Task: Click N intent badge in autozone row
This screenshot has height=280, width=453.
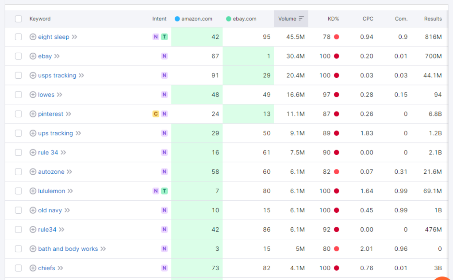Action: pyautogui.click(x=165, y=172)
